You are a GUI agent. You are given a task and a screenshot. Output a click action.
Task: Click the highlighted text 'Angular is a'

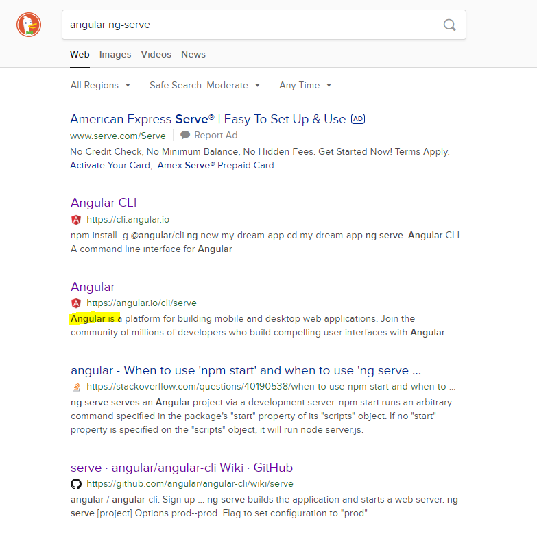[x=96, y=318]
